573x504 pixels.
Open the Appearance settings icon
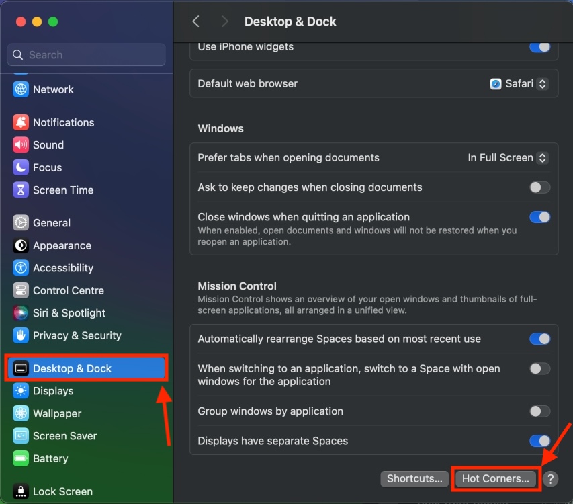point(20,245)
